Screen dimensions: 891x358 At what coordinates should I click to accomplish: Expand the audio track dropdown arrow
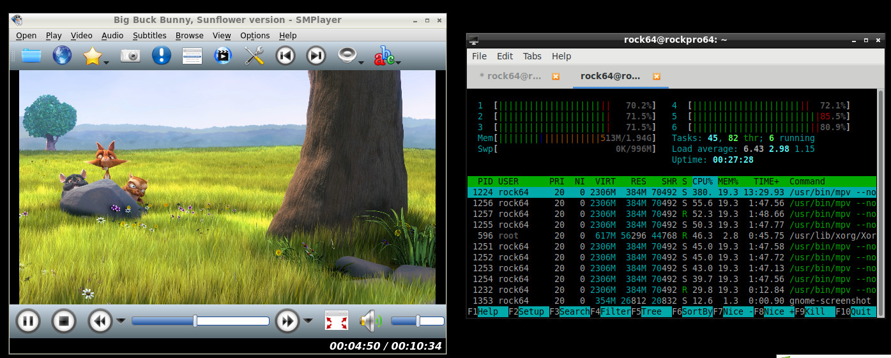point(362,63)
